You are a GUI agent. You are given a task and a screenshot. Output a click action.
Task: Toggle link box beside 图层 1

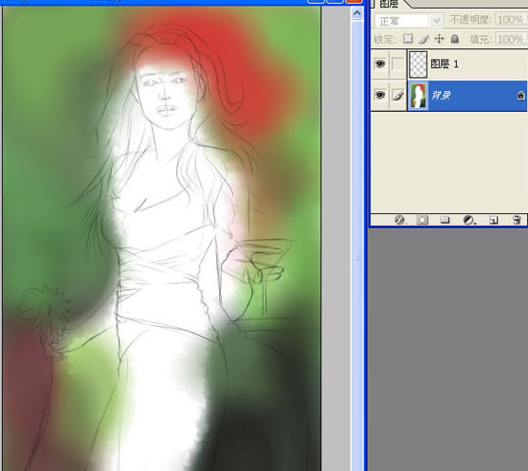click(398, 63)
